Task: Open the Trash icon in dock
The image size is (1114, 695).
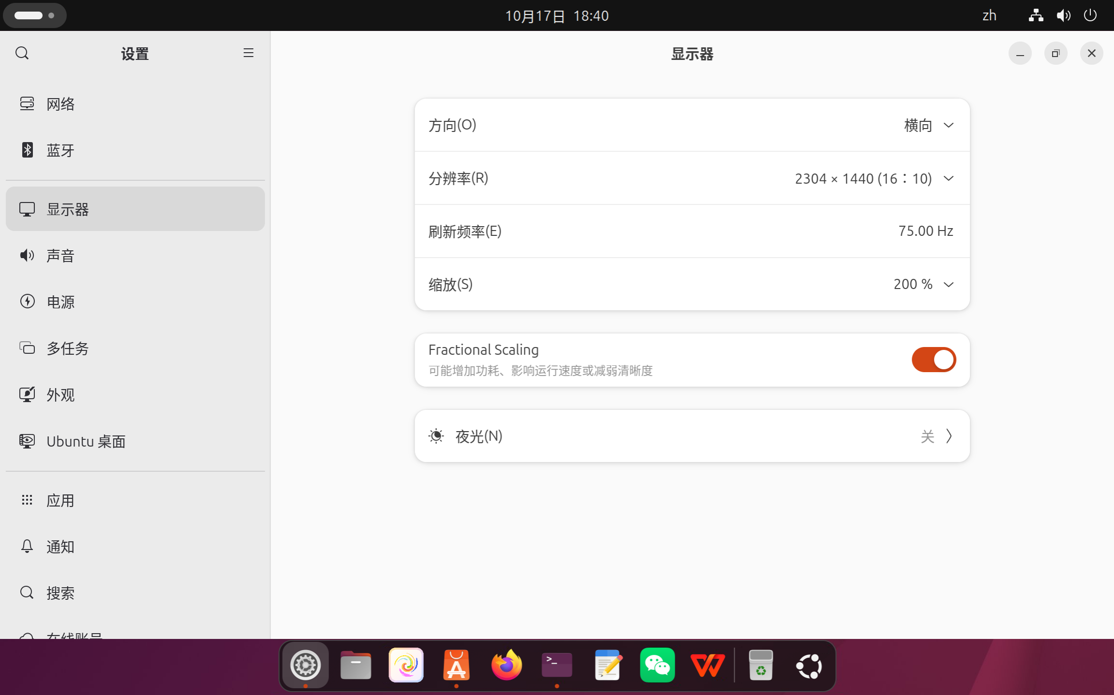Action: tap(761, 666)
